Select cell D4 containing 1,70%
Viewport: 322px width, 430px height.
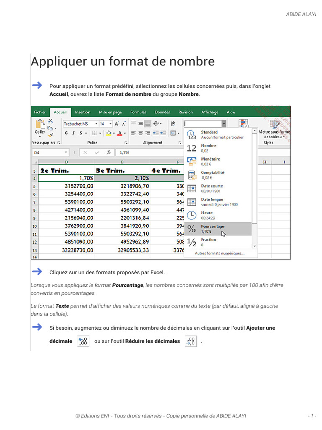tap(66, 178)
